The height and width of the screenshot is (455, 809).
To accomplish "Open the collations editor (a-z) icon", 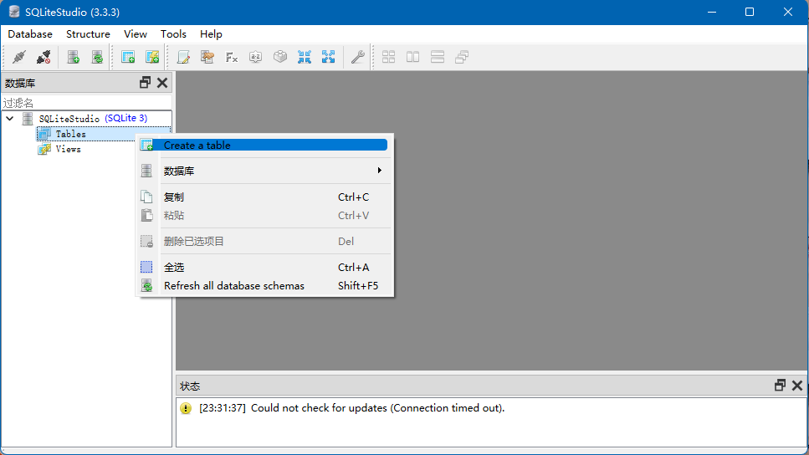I will (x=255, y=57).
